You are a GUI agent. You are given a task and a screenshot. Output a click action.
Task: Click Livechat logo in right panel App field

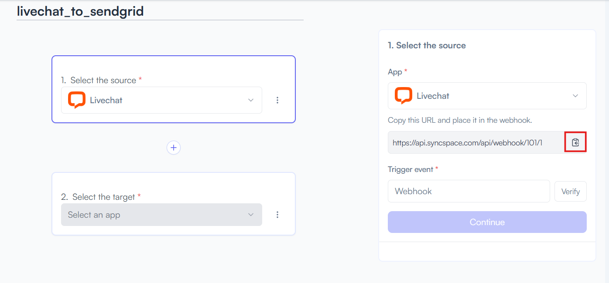[x=404, y=96]
